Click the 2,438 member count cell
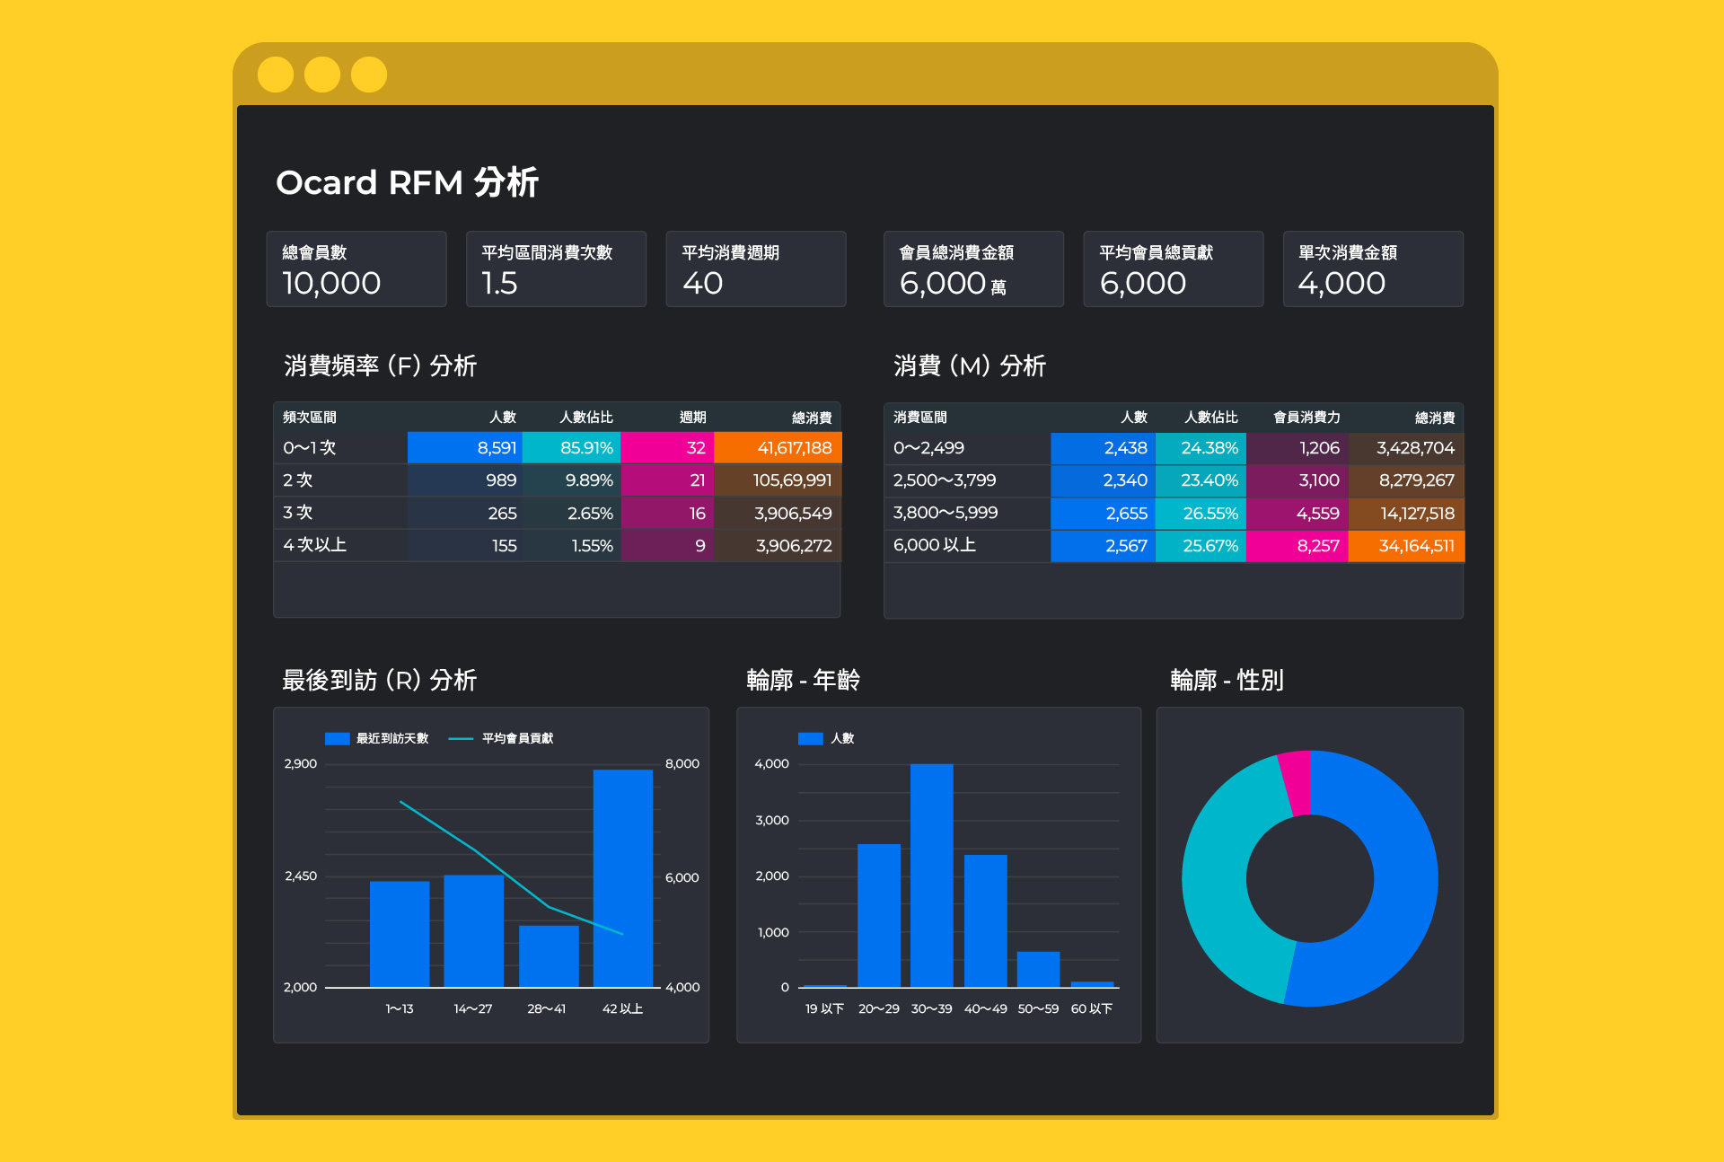This screenshot has height=1162, width=1724. point(1104,448)
